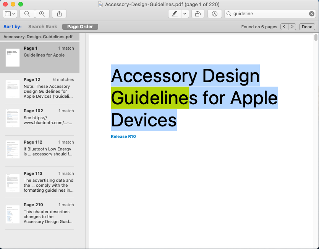
Task: Click the Page 1 thumbnail image
Action: (x=13, y=58)
